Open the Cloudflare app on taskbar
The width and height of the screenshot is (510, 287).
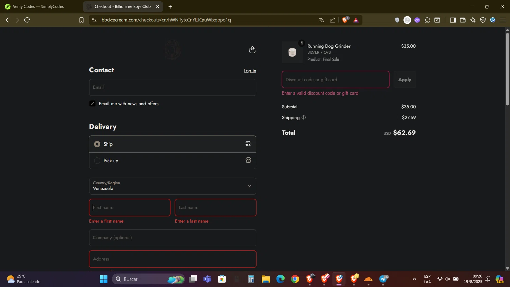click(x=369, y=279)
